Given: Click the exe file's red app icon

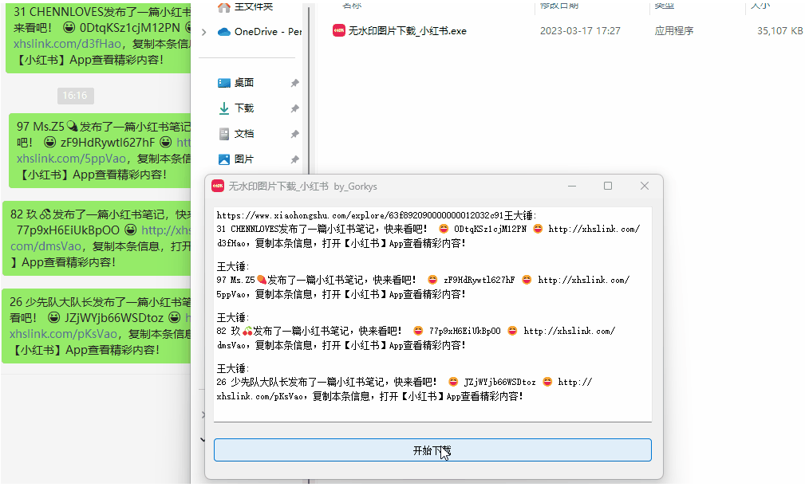Looking at the screenshot, I should coord(339,31).
